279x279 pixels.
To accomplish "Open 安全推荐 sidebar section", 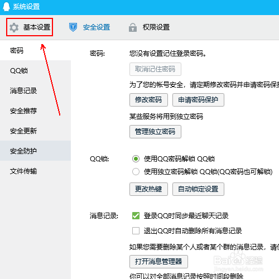I will pos(35,111).
